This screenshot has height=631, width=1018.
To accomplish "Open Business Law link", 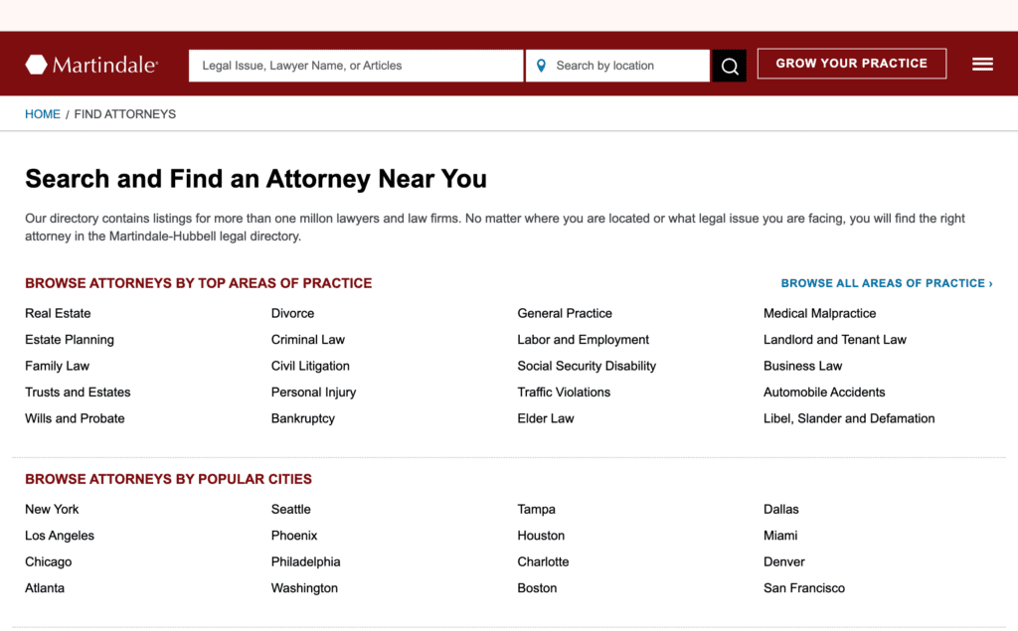I will [x=802, y=366].
